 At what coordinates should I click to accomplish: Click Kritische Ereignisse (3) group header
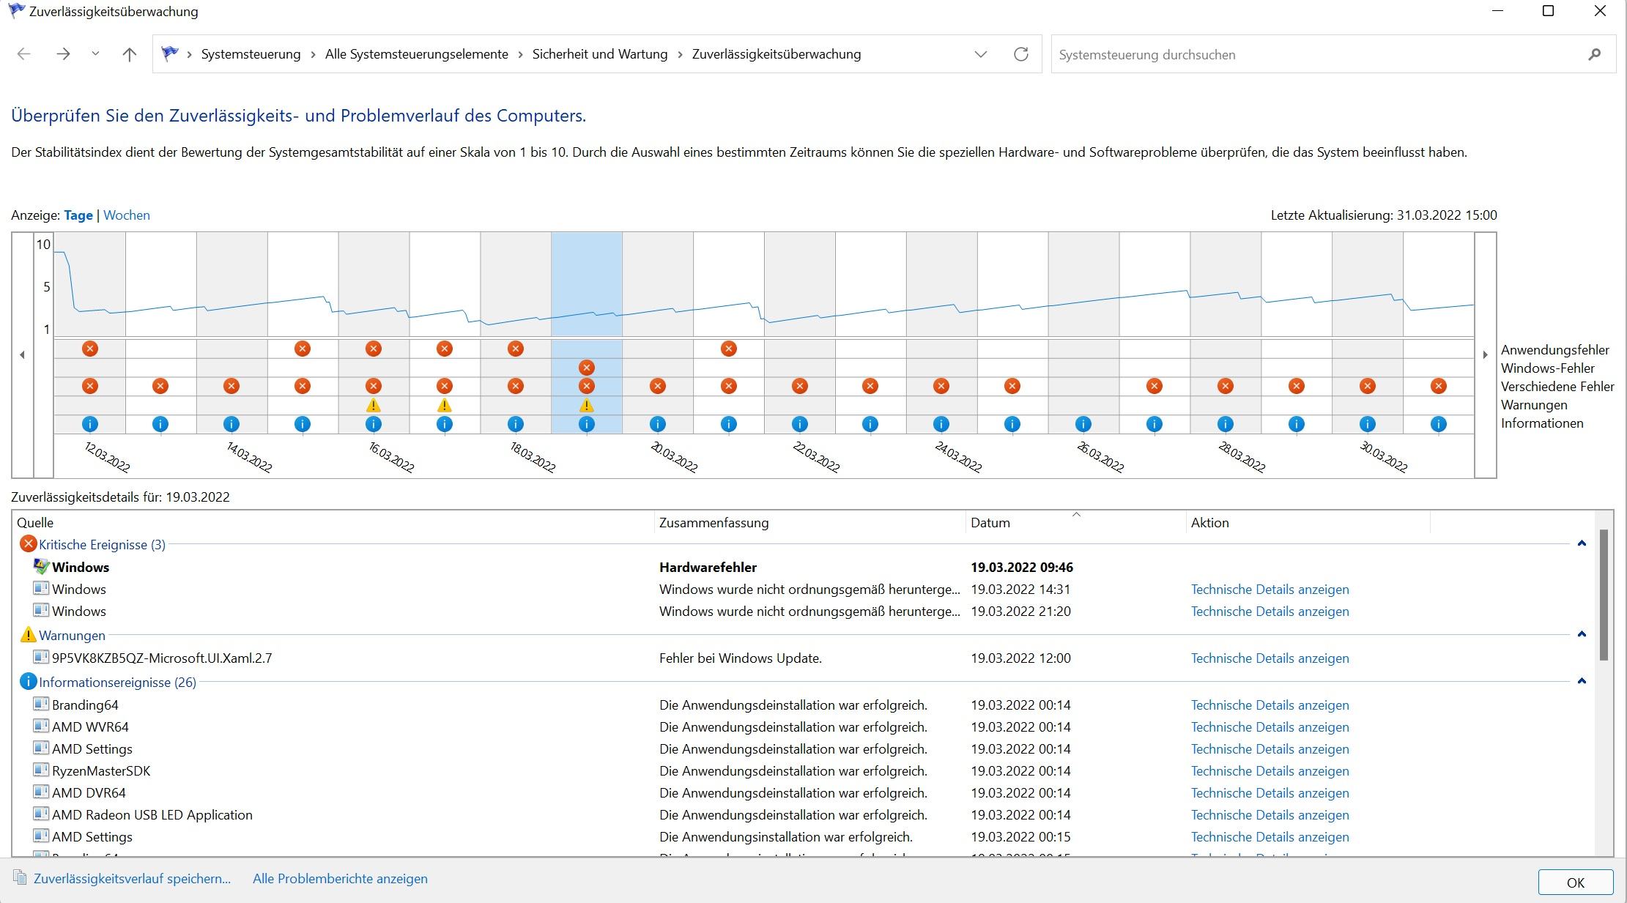(x=102, y=545)
